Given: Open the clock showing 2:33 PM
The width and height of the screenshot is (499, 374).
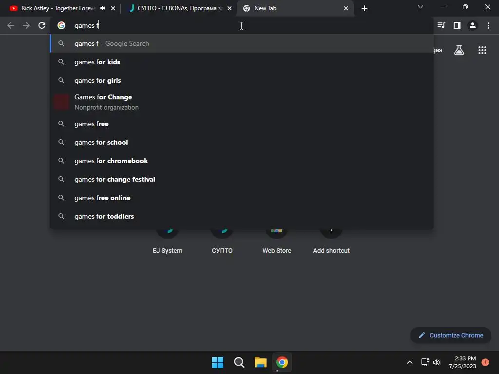Looking at the screenshot, I should pyautogui.click(x=462, y=362).
